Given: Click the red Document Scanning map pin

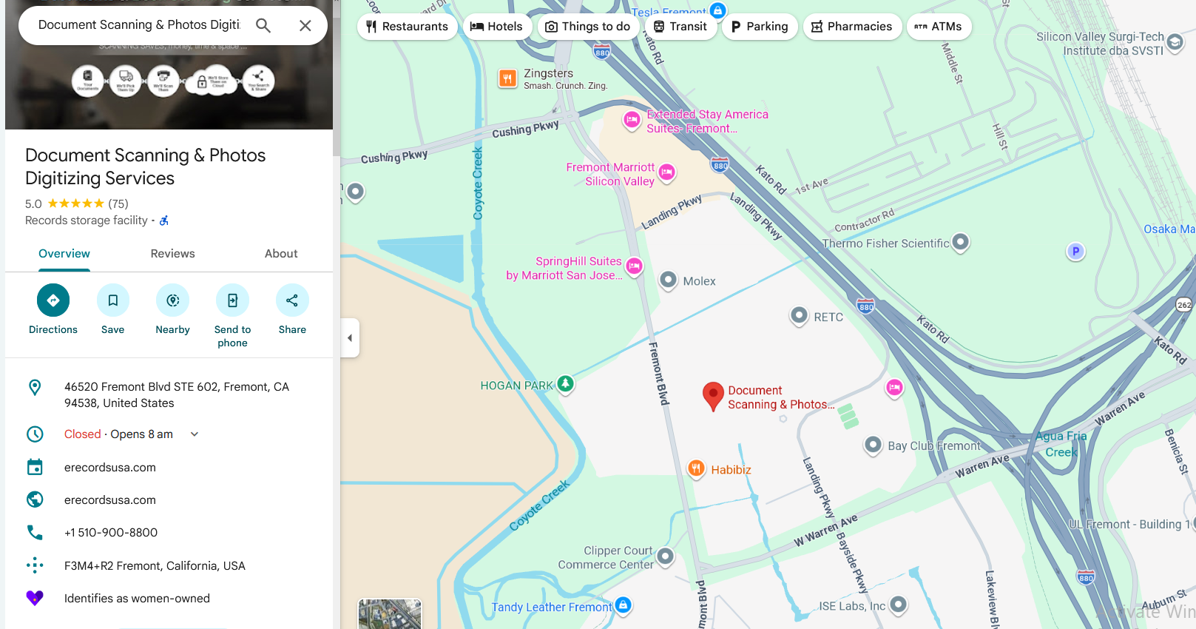Looking at the screenshot, I should pos(712,395).
